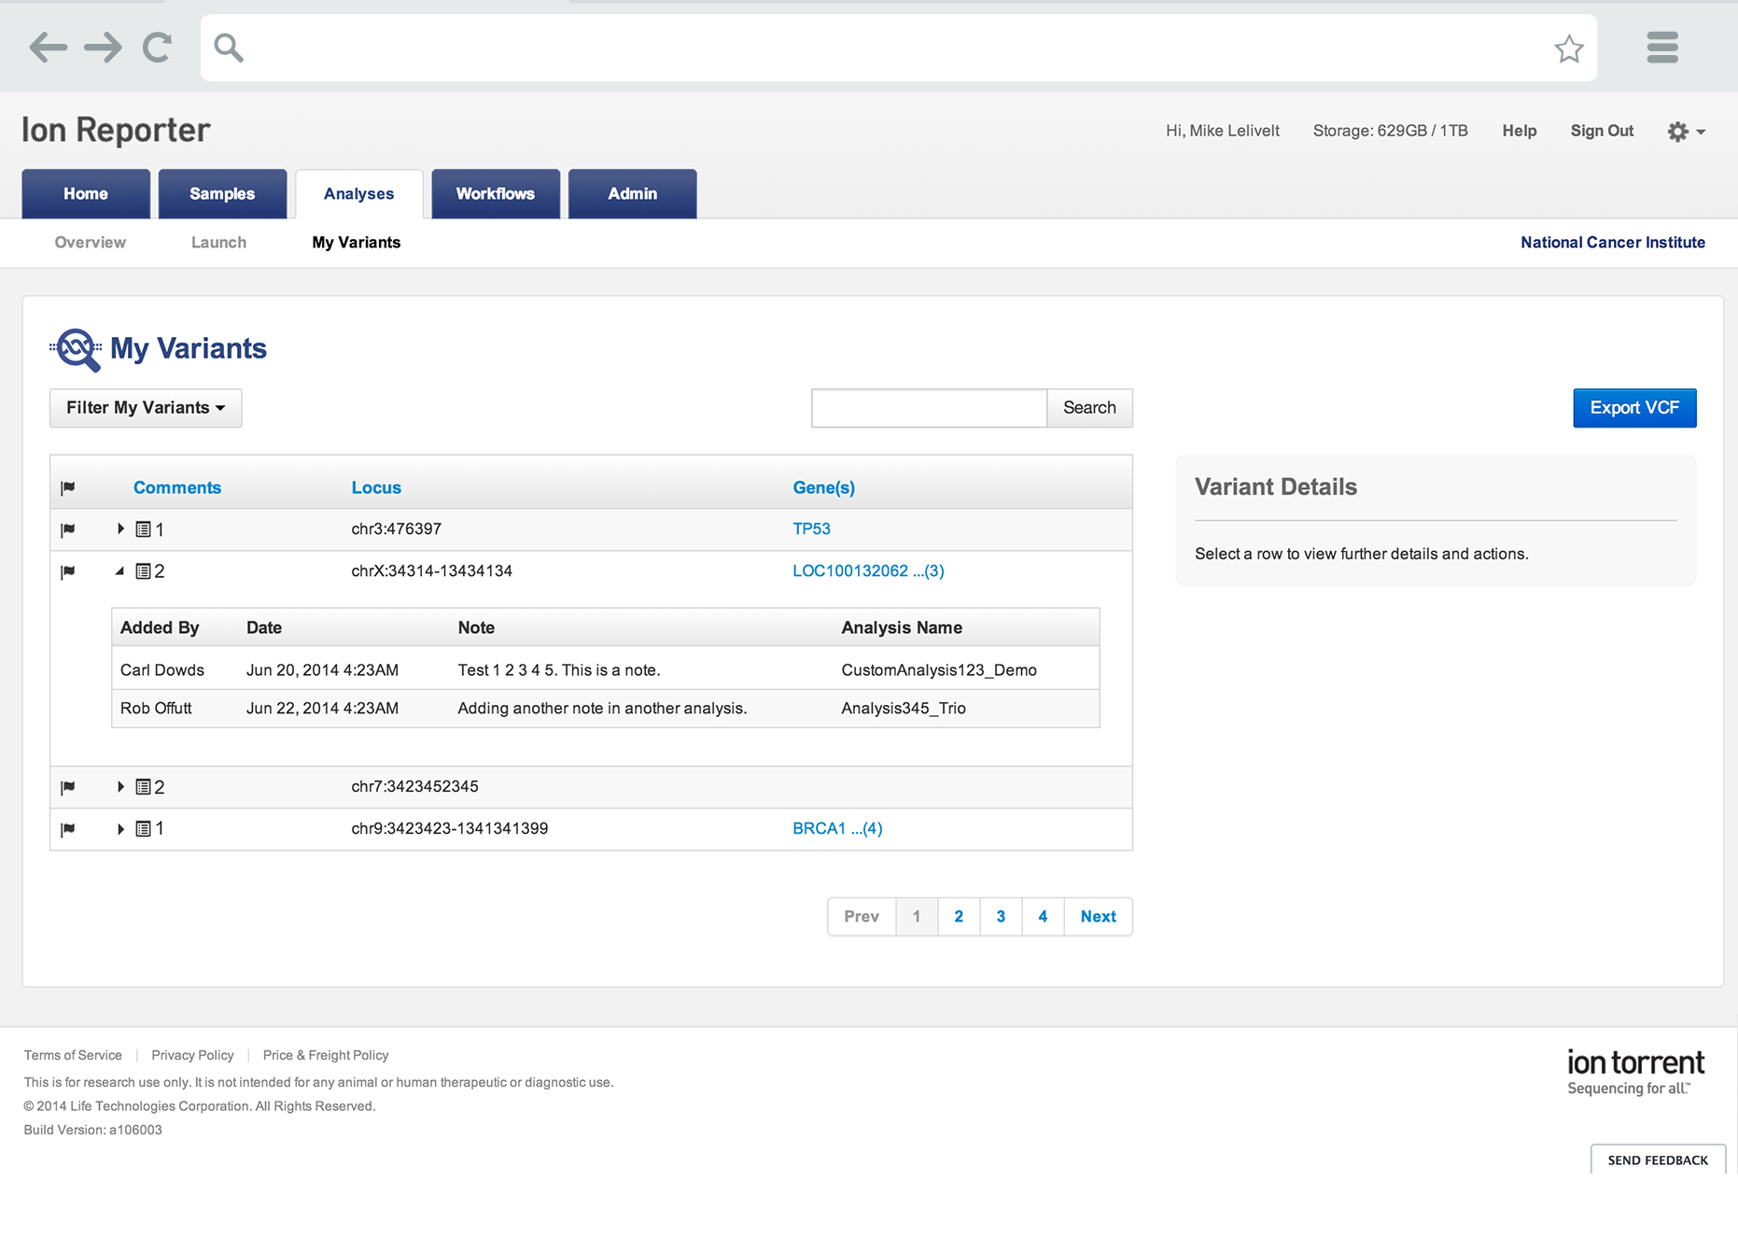
Task: Open Privacy Policy link
Action: (x=192, y=1055)
